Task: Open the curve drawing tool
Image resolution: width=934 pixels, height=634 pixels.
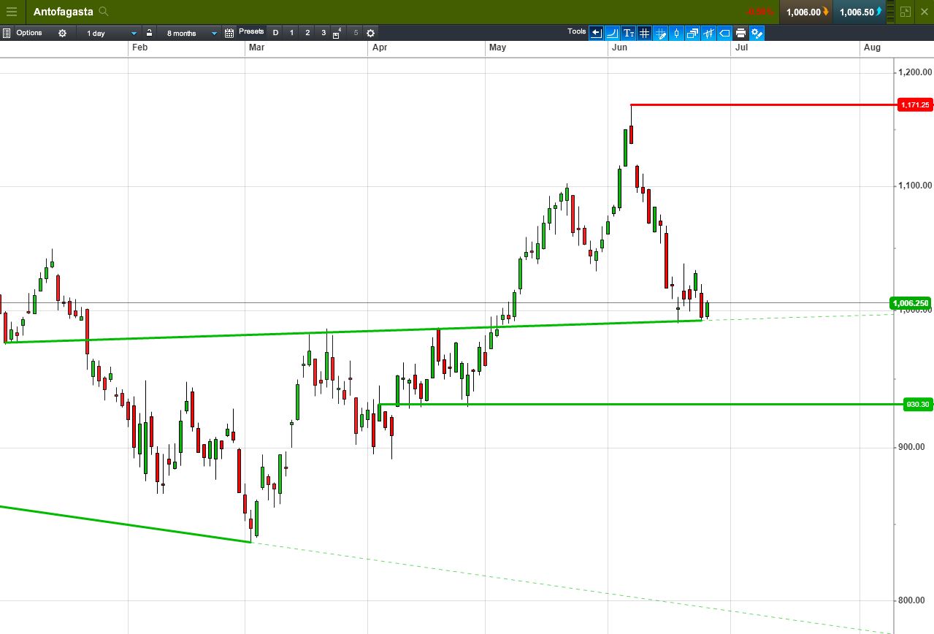Action: click(612, 33)
